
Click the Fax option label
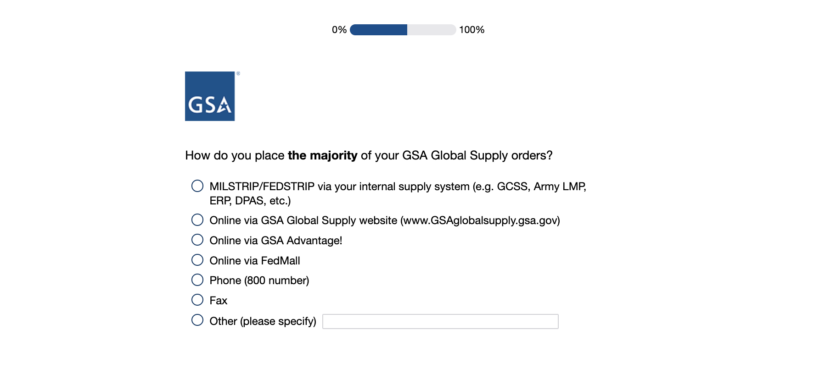[218, 301]
